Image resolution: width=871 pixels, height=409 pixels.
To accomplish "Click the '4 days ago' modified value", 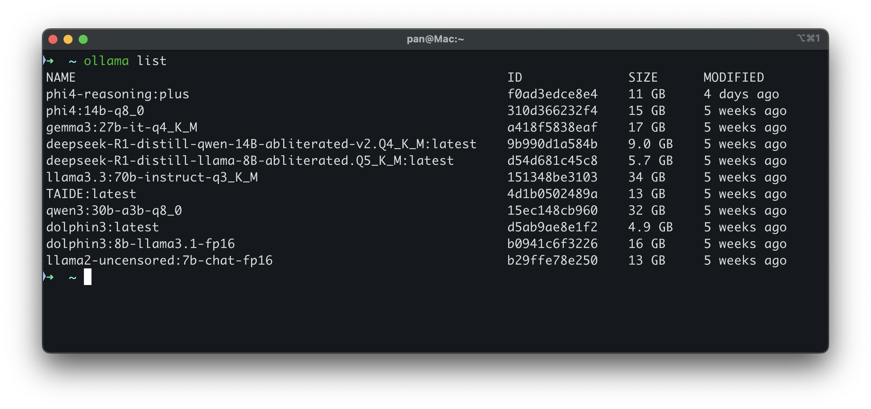I will (741, 94).
